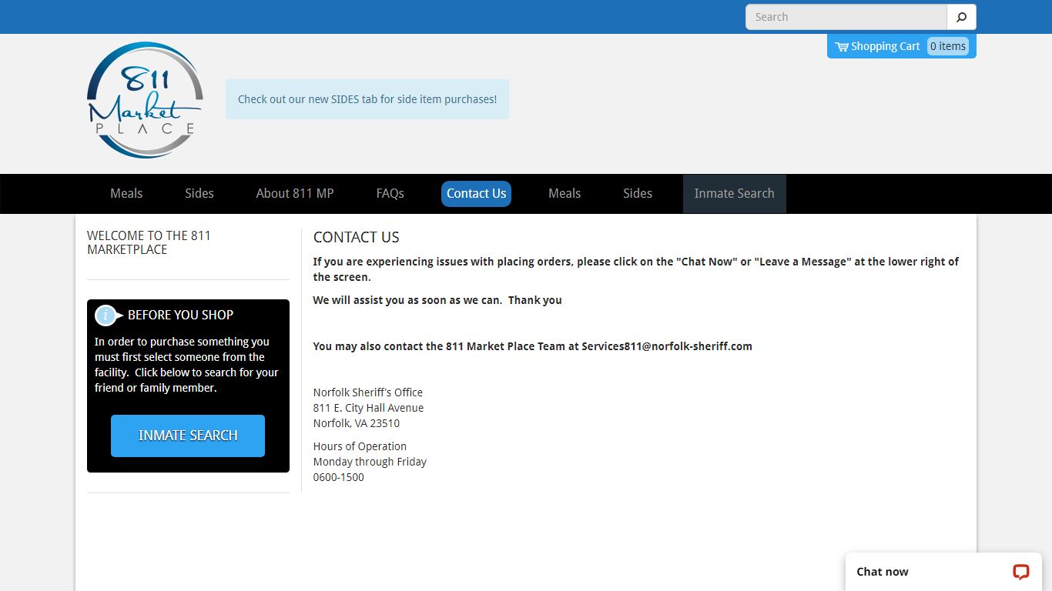Click Welcome to the 811 Marketplace heading
This screenshot has height=591, width=1052.
pos(149,242)
